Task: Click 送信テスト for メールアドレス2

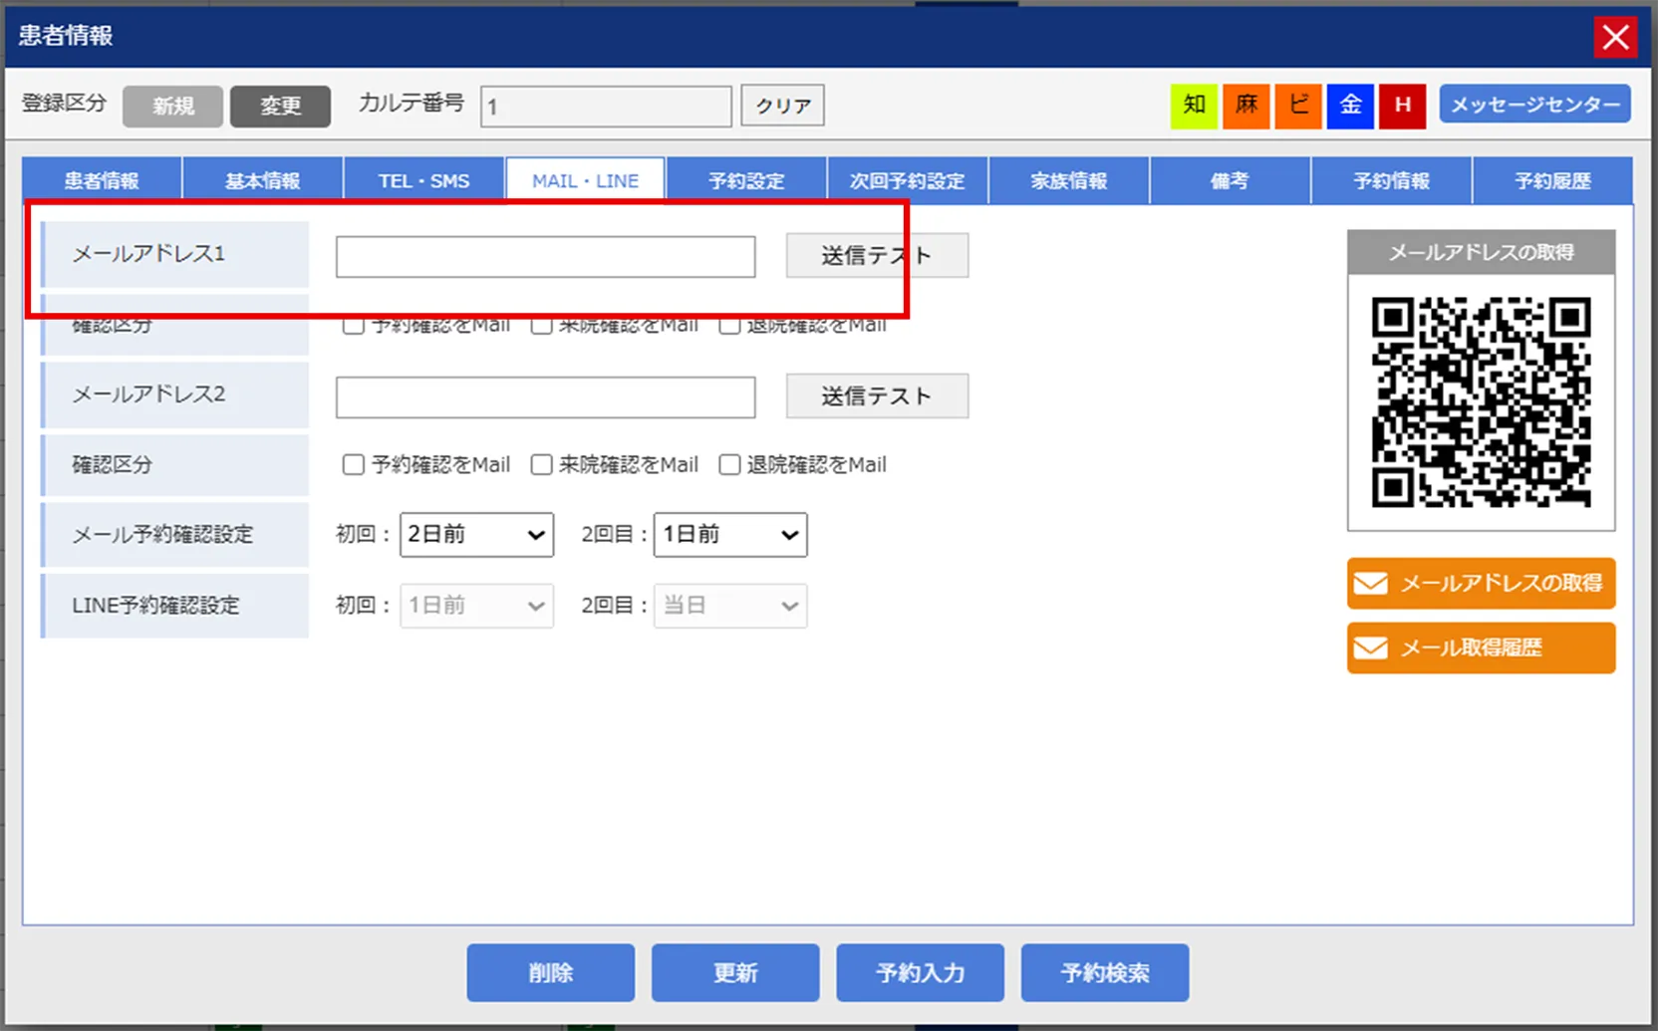Action: (x=877, y=396)
